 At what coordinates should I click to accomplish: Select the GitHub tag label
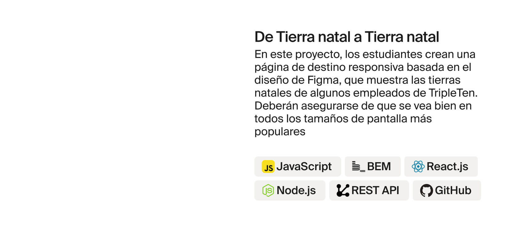click(453, 190)
